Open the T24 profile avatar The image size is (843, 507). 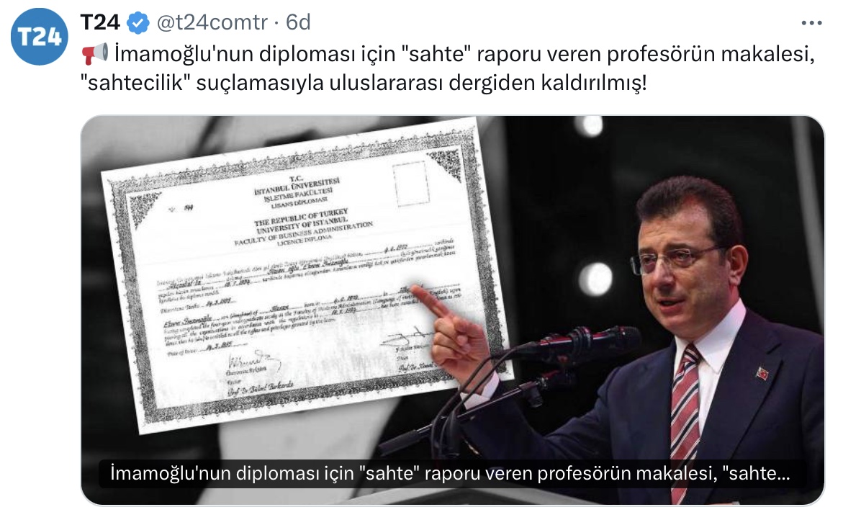tap(40, 37)
